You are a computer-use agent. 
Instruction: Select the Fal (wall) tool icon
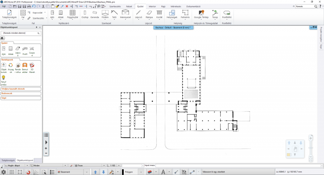click(23, 13)
